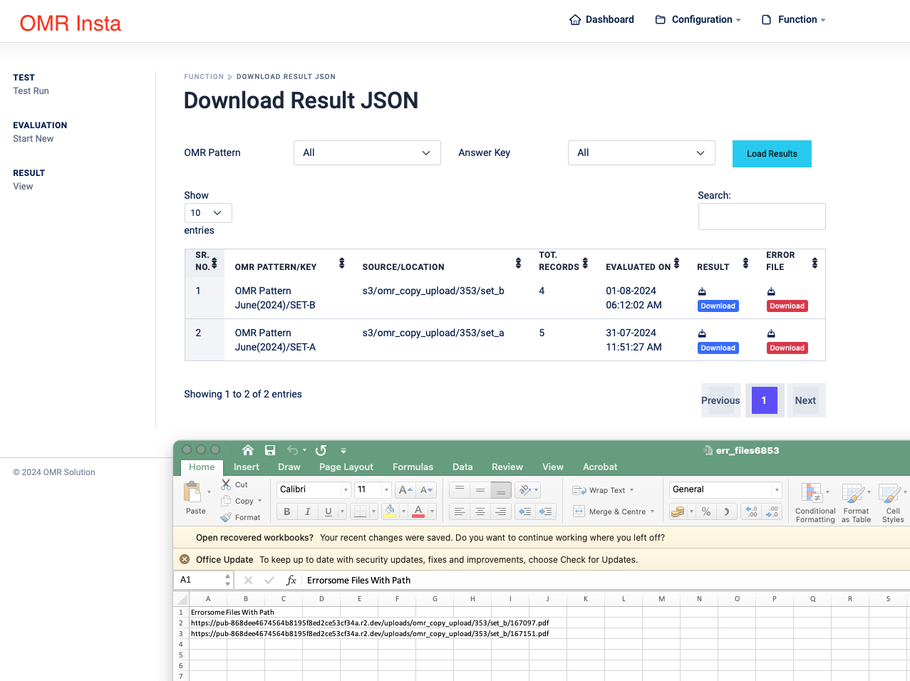Click the percent style icon

point(706,511)
